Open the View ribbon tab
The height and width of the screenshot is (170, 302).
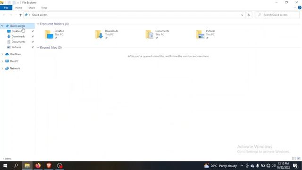[44, 8]
